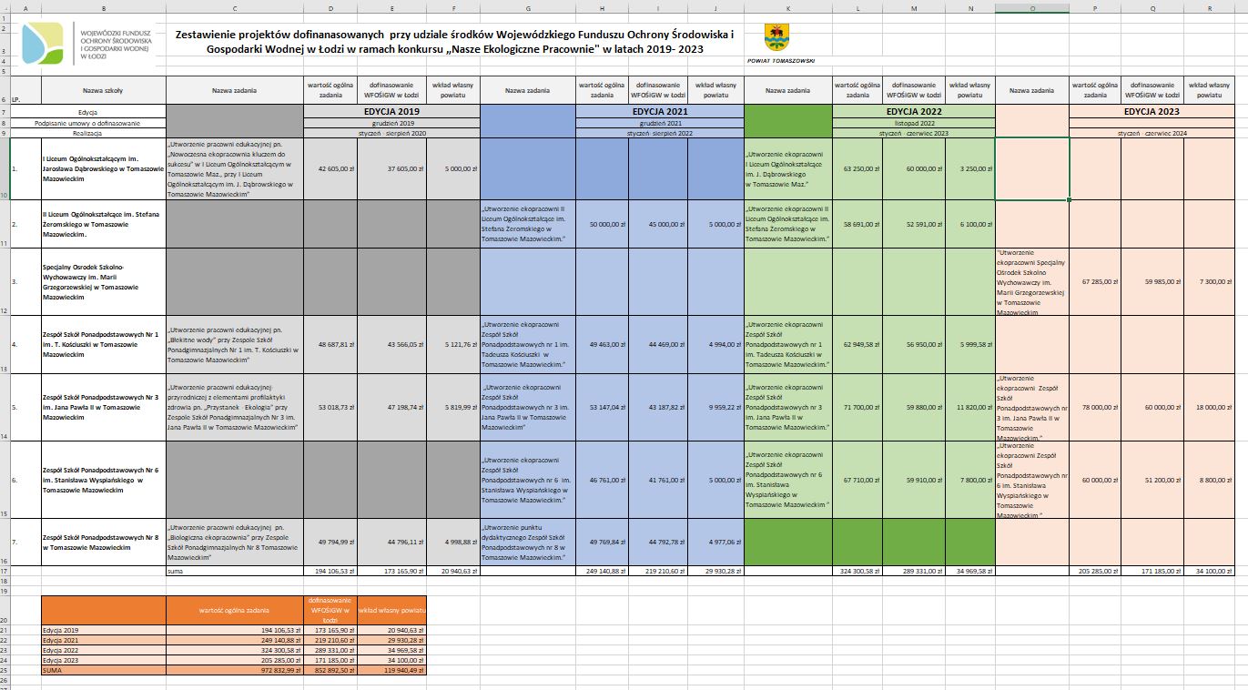Click the cell with value '4 977,06 zł'
Viewport: 1248px width, 690px height.
click(715, 542)
